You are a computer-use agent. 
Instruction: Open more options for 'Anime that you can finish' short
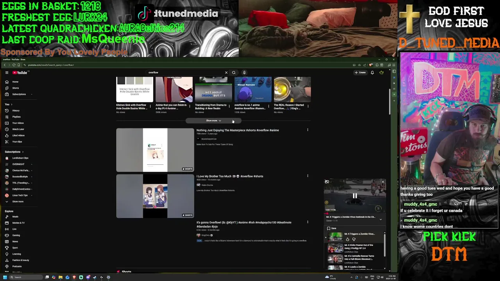[190, 106]
